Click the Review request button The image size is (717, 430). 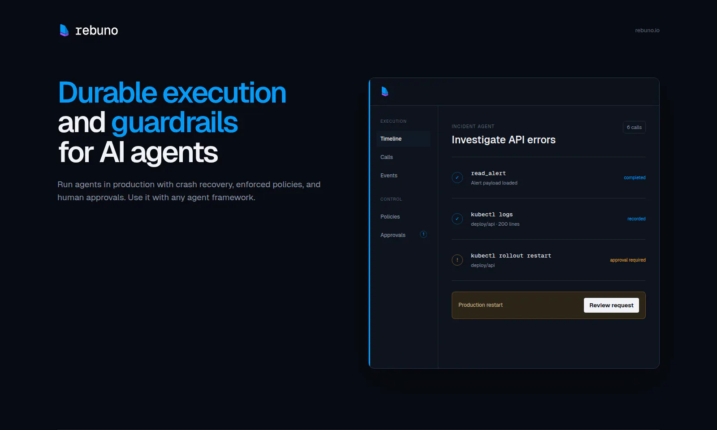(611, 305)
